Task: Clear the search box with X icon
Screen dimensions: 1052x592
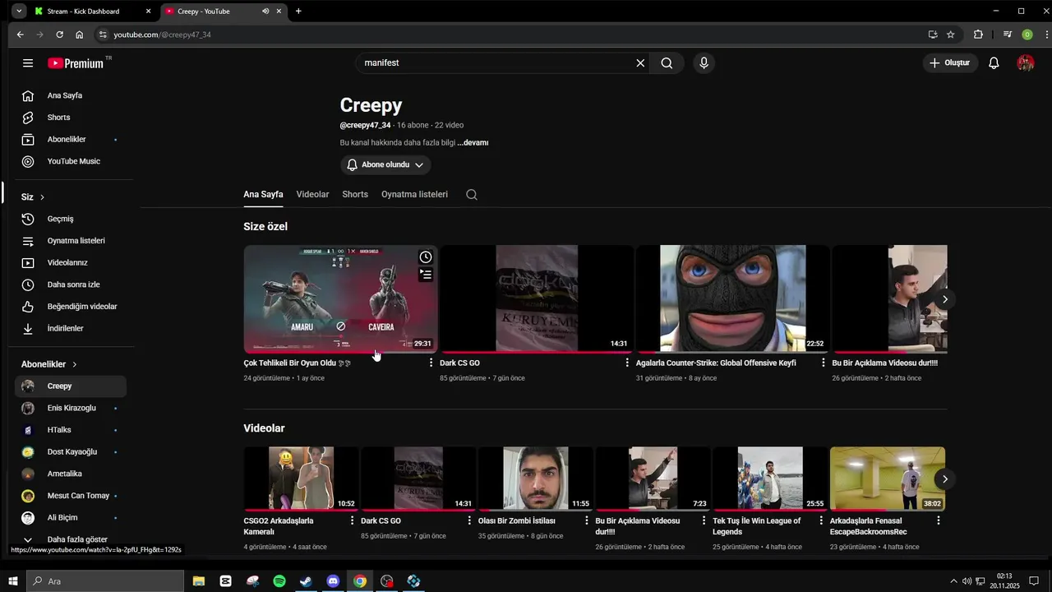Action: (x=640, y=63)
